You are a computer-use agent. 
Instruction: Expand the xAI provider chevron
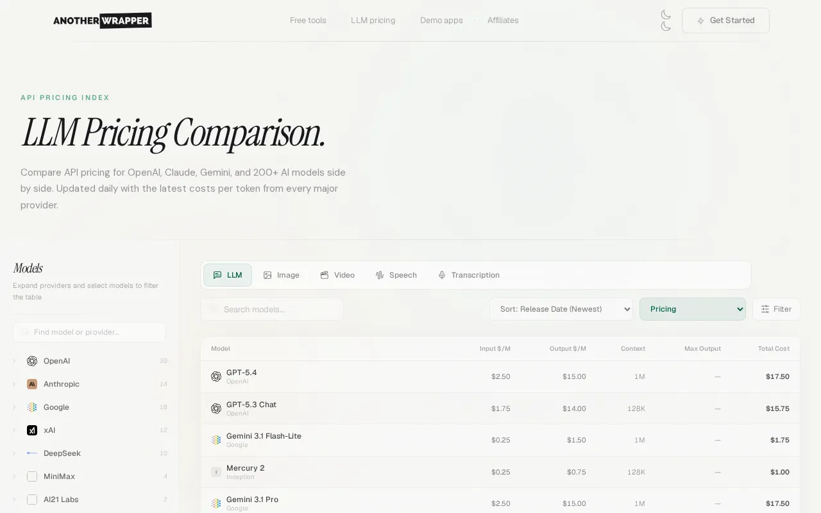(x=14, y=430)
